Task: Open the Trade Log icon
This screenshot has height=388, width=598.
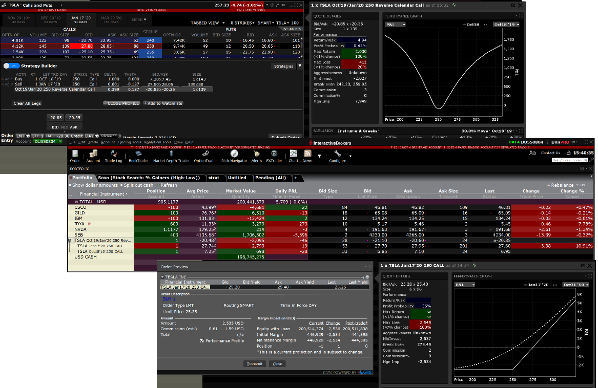Action: [113, 156]
